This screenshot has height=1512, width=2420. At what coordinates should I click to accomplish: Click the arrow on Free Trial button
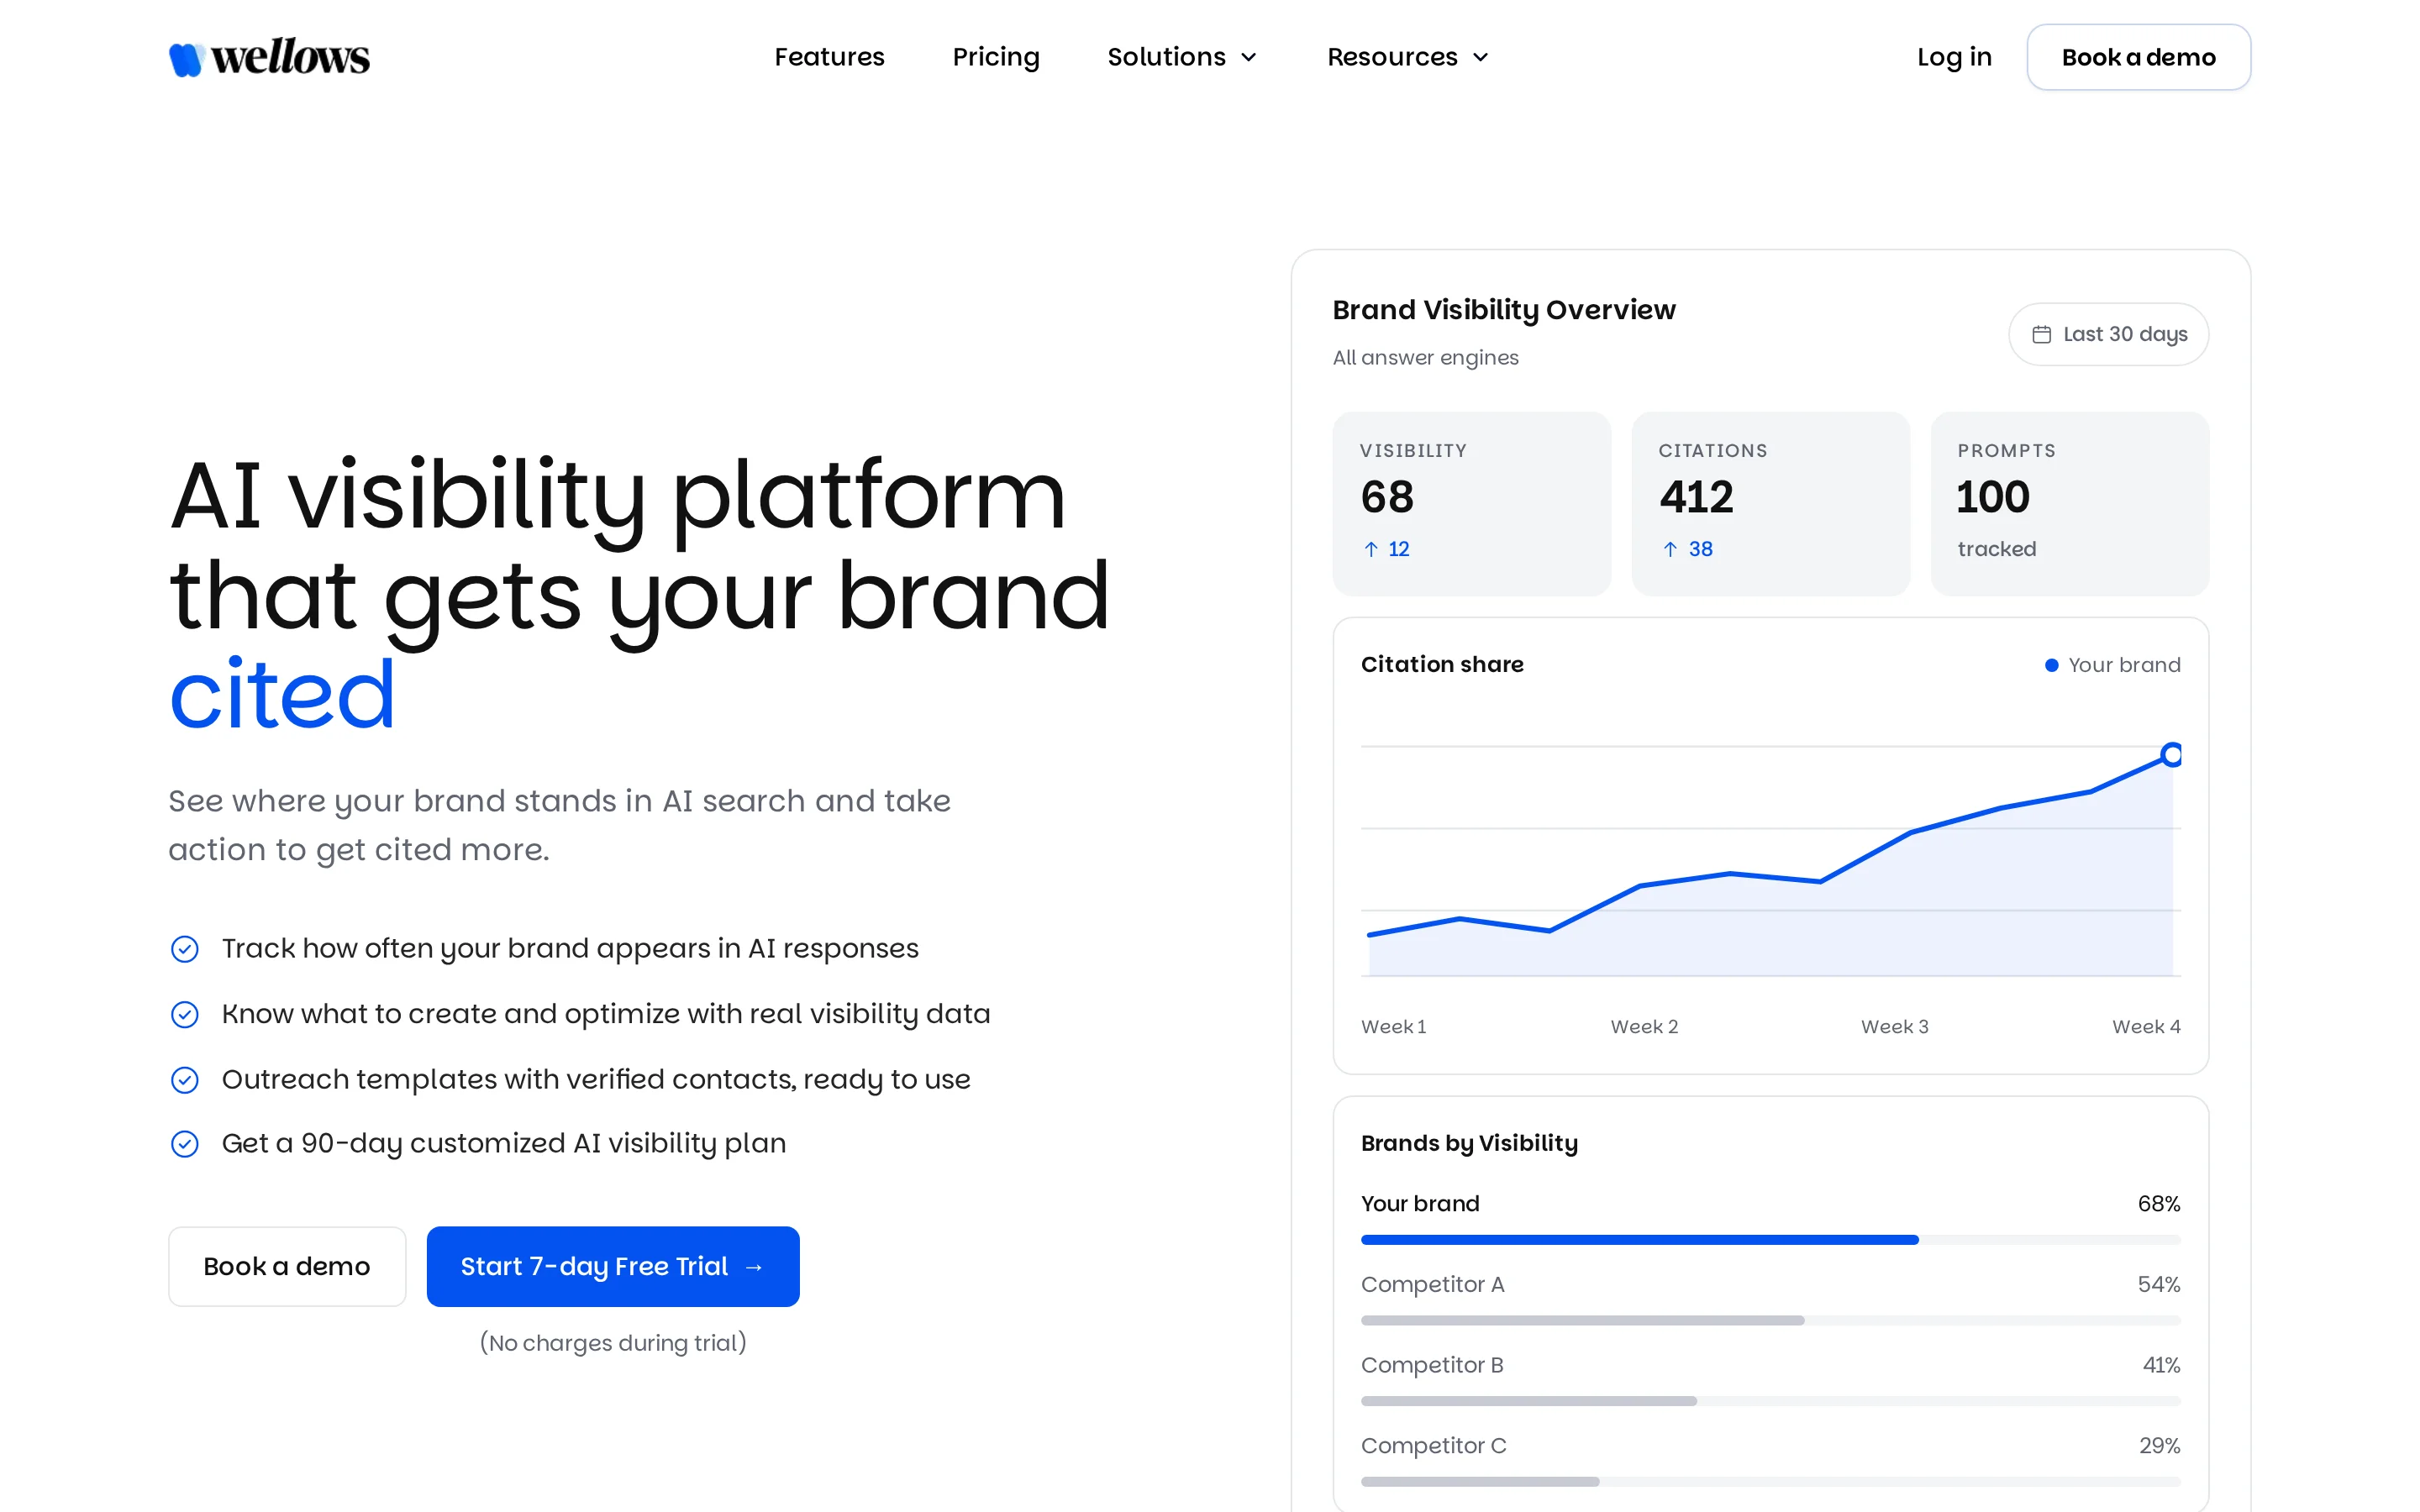(x=754, y=1267)
